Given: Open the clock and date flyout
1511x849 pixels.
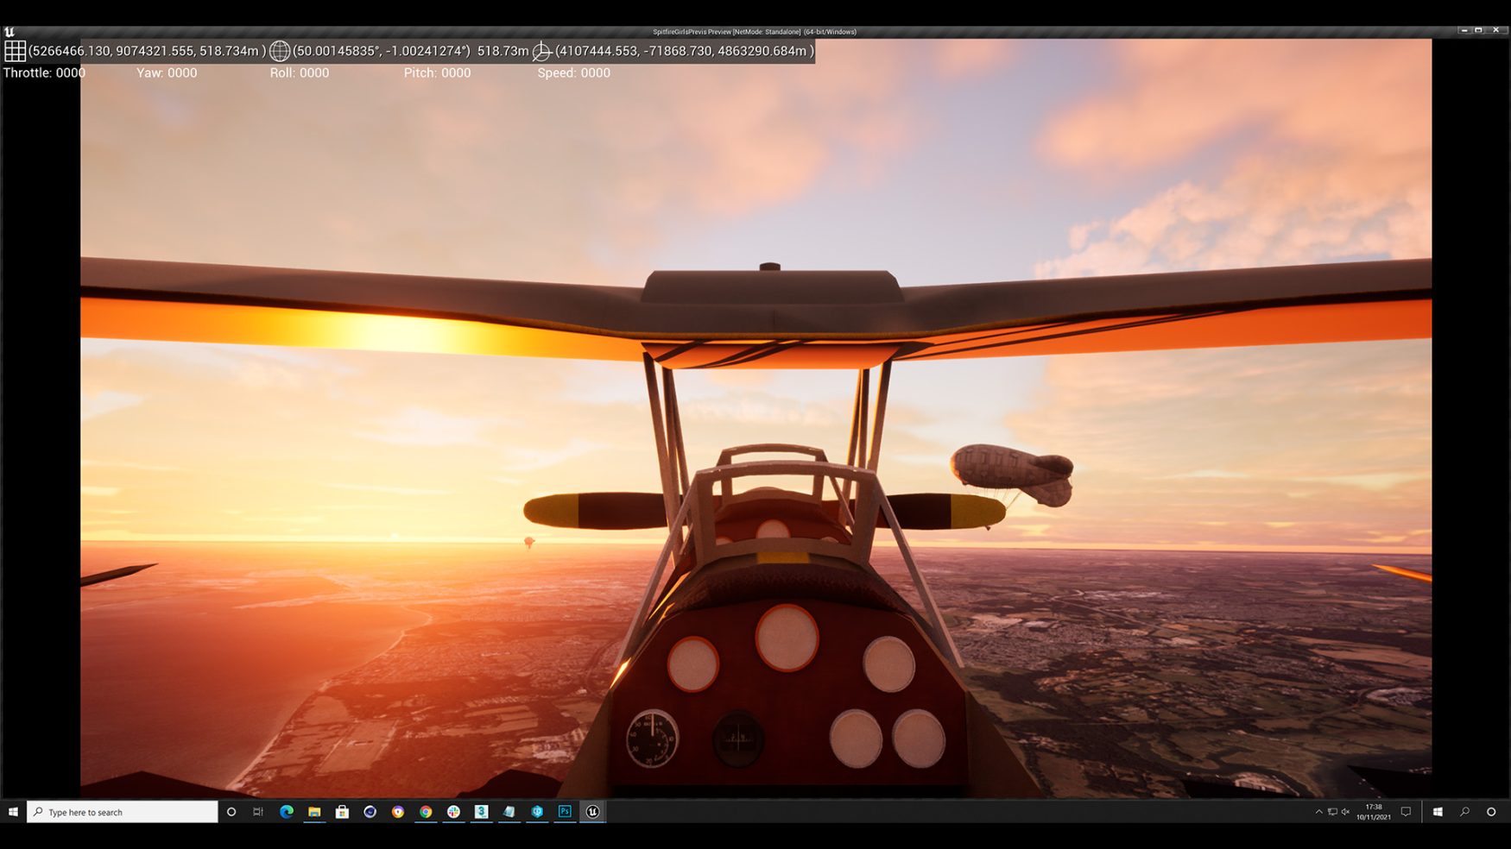Looking at the screenshot, I should coord(1373,812).
